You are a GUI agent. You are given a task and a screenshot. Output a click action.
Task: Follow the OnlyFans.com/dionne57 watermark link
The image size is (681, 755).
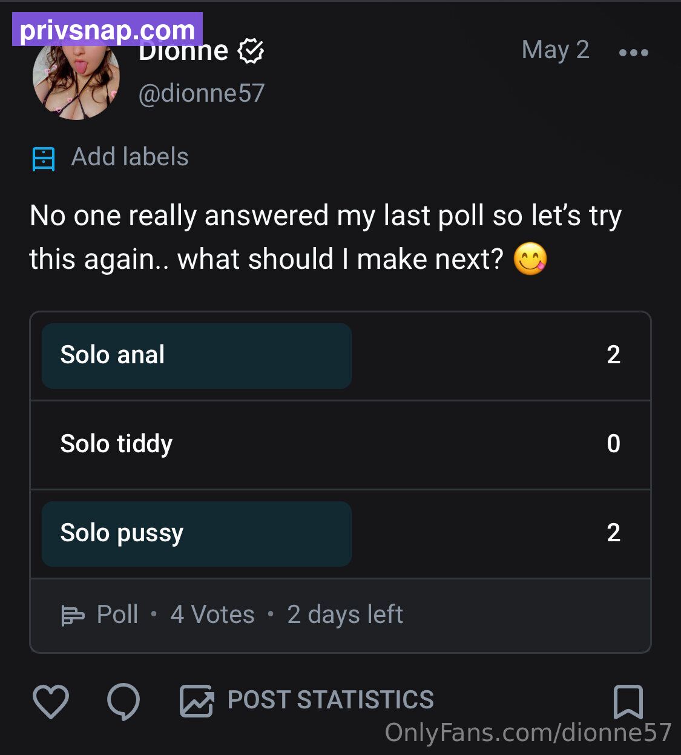click(528, 732)
